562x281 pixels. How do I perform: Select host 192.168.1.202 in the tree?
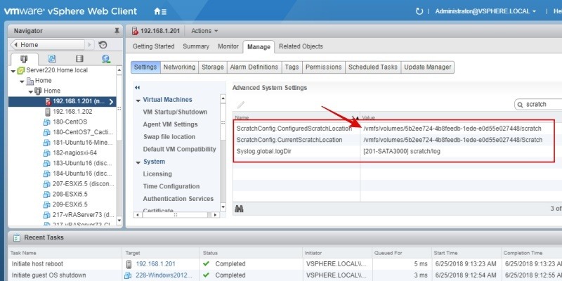tap(72, 112)
